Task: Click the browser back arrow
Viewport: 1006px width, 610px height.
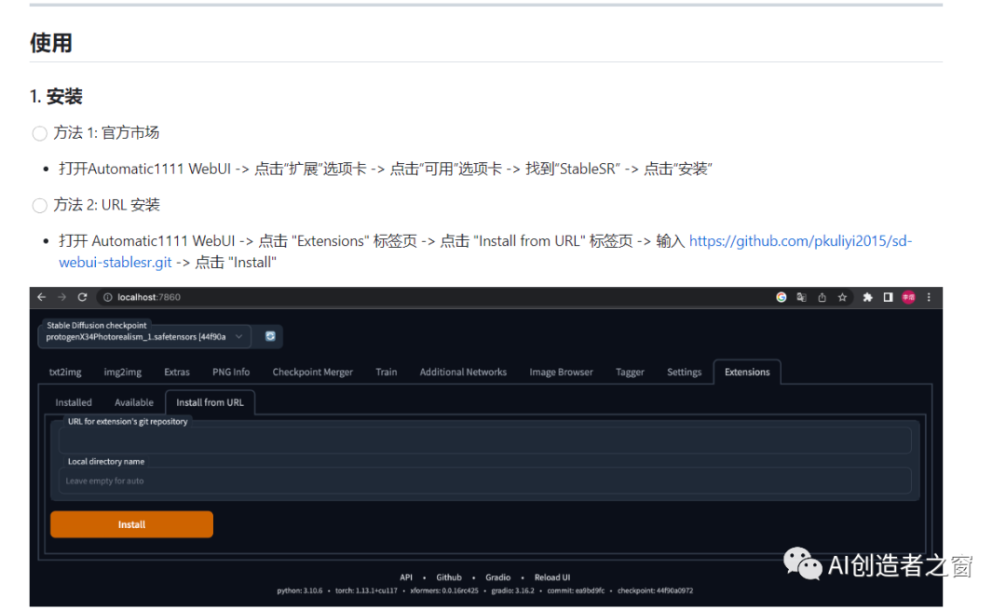Action: pos(42,297)
